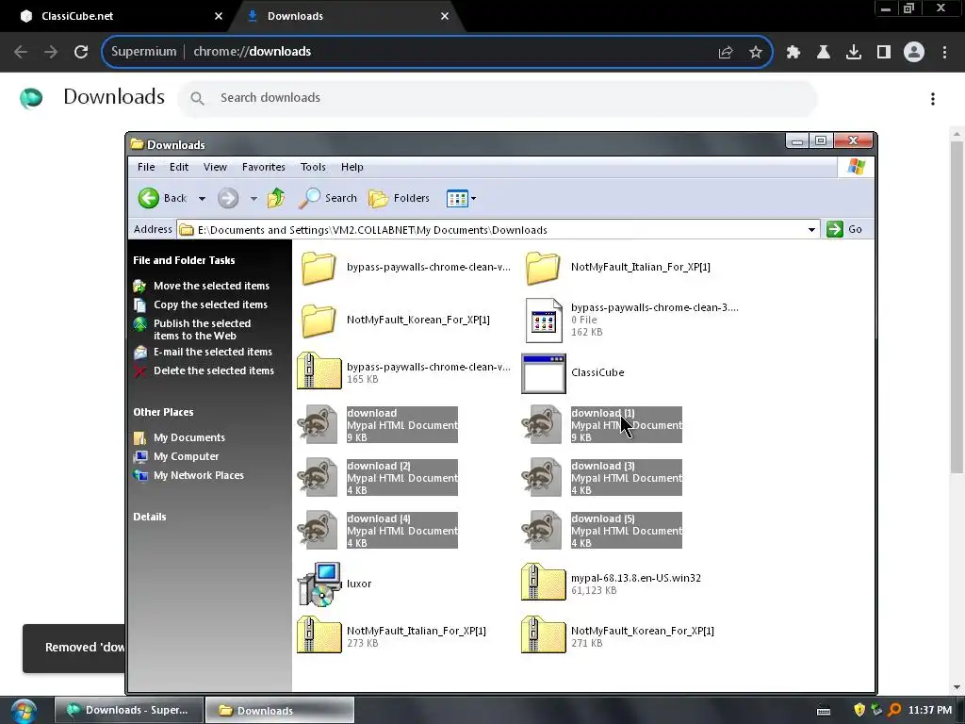Screen dimensions: 965x724
Task: Open Explorer Search pane
Action: (328, 198)
